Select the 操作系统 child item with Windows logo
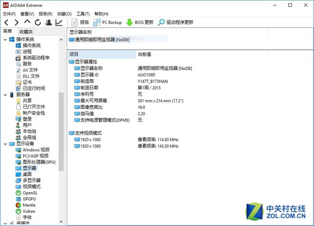 28,46
